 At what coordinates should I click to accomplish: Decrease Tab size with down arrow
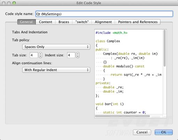pyautogui.click(x=40, y=57)
